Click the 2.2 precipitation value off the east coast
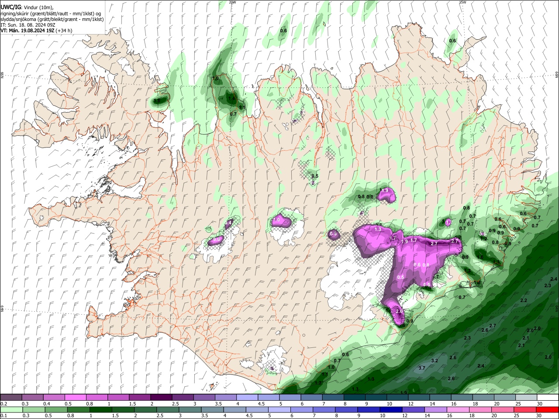 524,301
